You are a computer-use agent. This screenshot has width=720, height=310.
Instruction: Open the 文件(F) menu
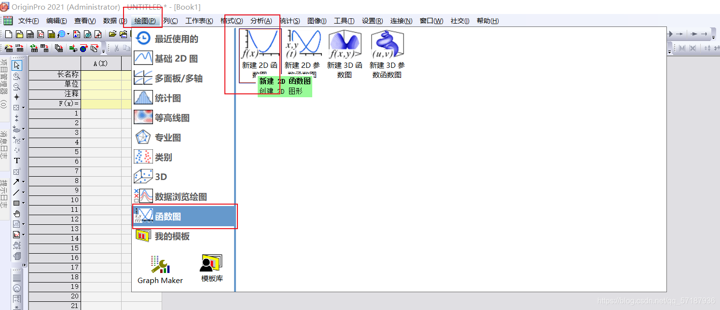tap(28, 21)
